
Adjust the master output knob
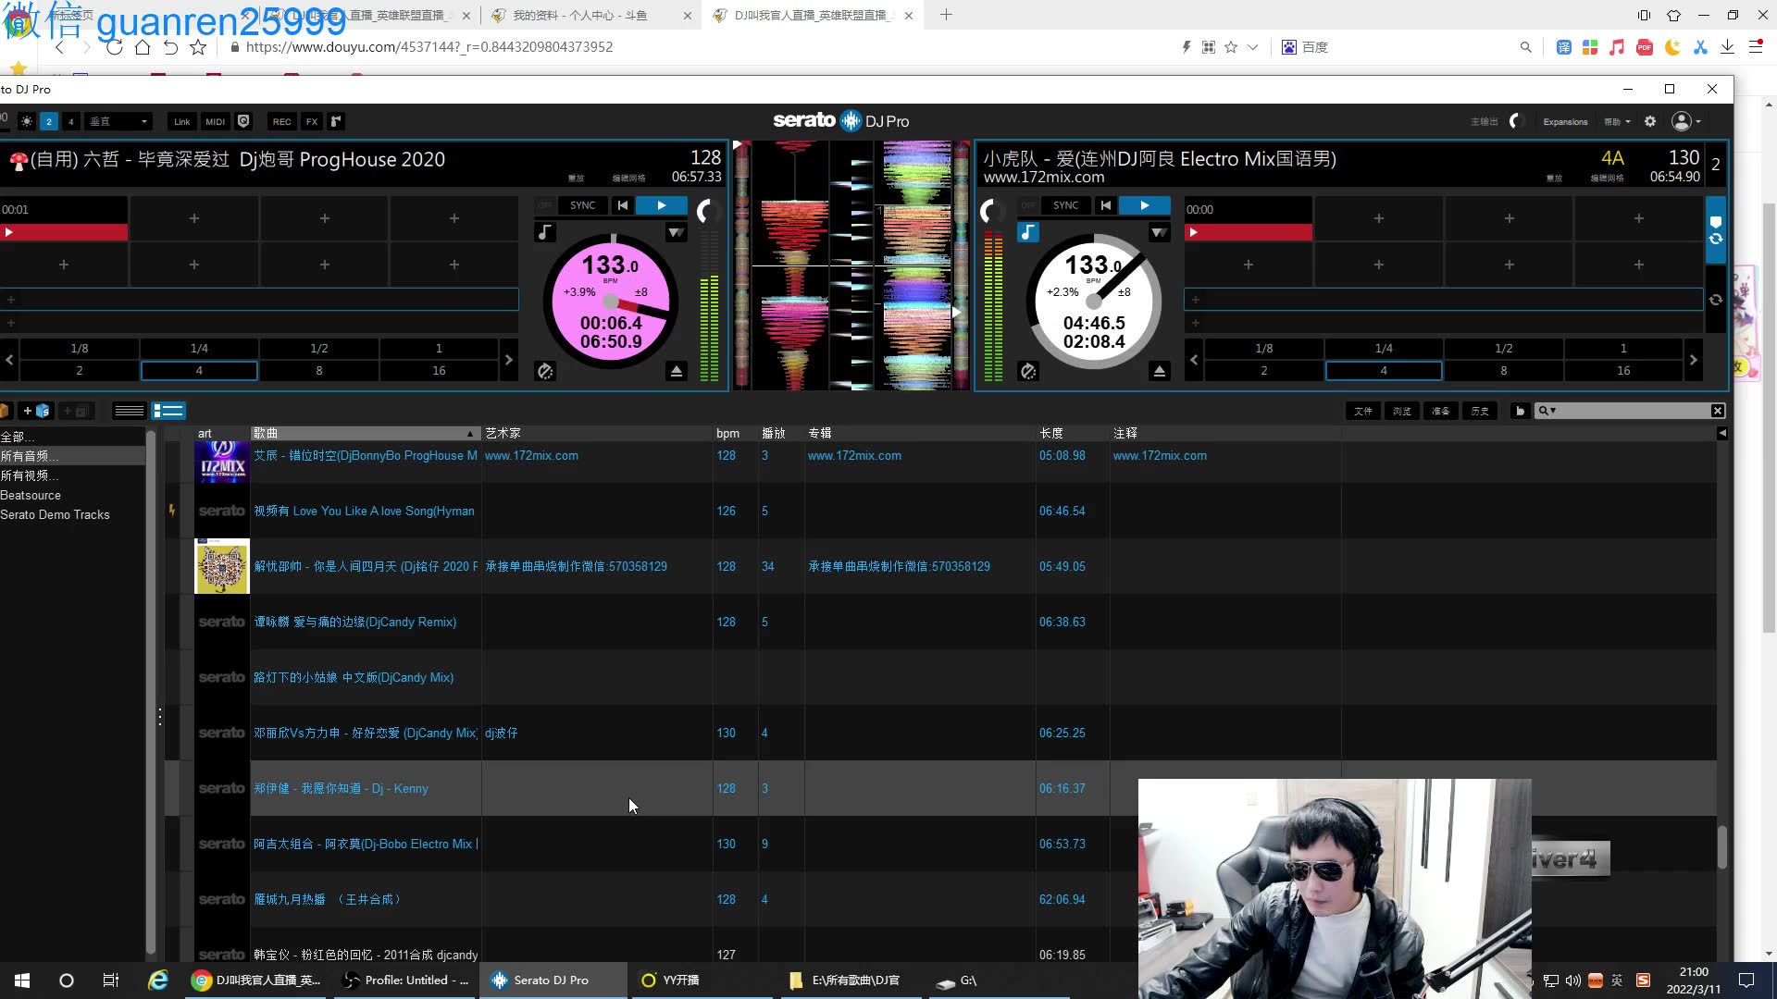[1516, 121]
